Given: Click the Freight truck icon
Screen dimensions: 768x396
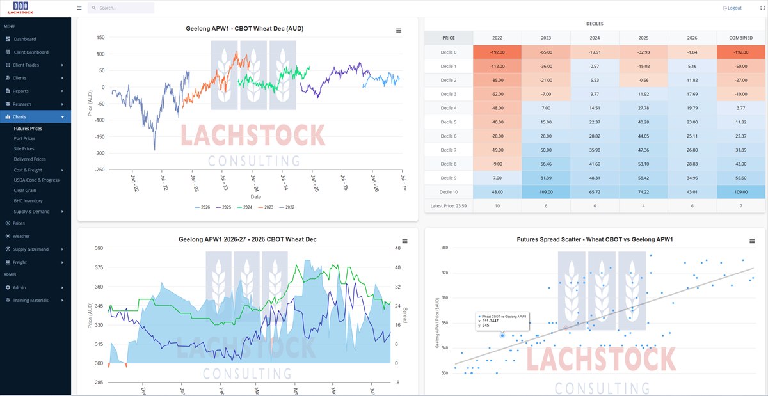Looking at the screenshot, I should coord(8,262).
